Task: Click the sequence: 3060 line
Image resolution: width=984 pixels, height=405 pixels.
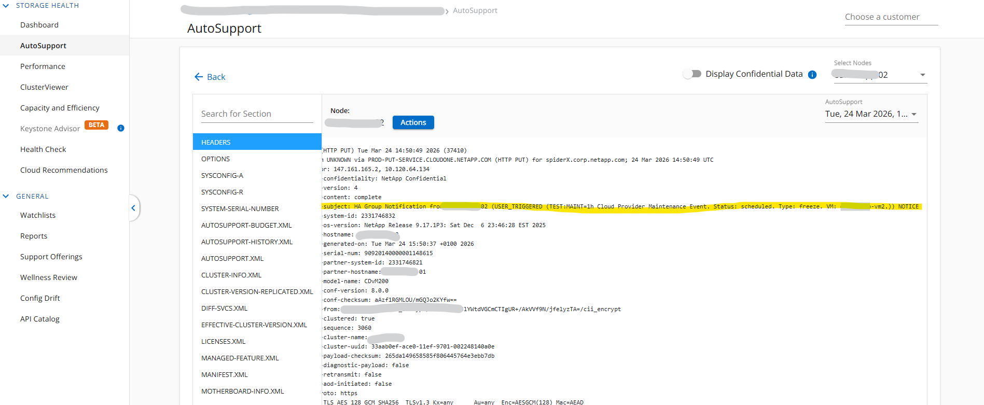Action: coord(347,328)
